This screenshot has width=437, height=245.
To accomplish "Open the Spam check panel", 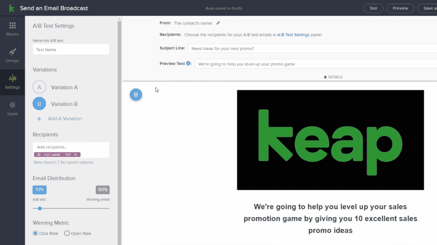I will point(12,108).
